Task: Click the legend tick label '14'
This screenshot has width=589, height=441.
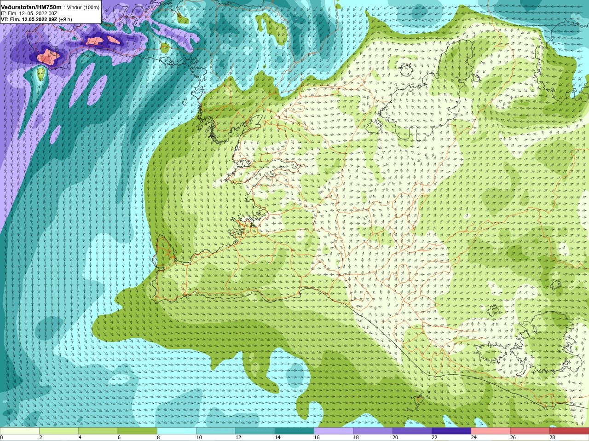Action: (278, 437)
